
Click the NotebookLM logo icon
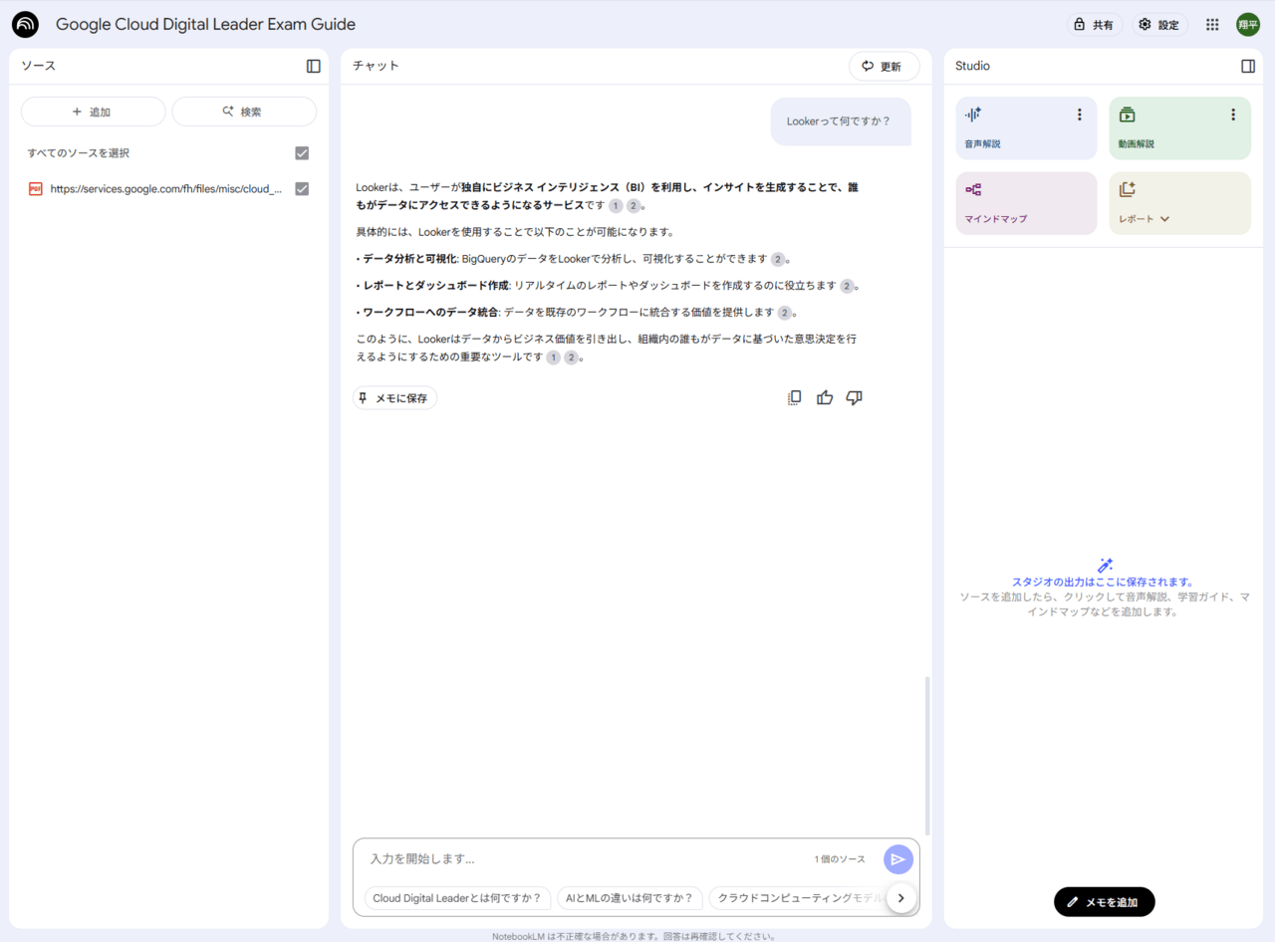[x=25, y=25]
